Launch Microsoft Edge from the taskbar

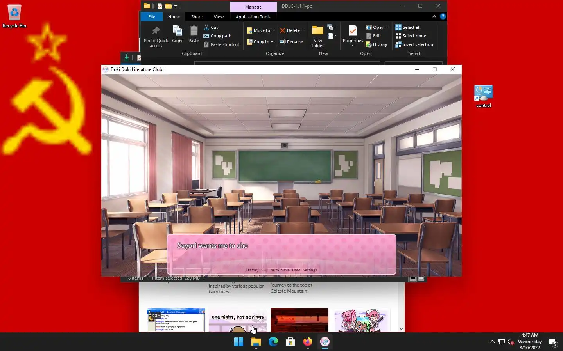[x=273, y=342]
